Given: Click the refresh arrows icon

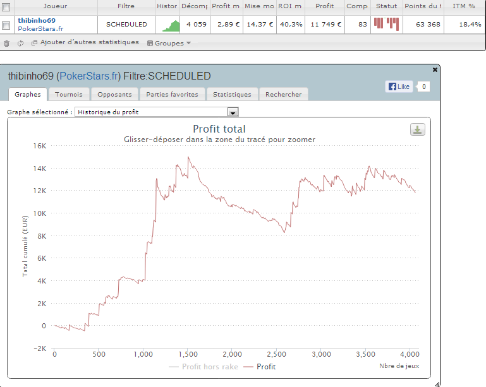Looking at the screenshot, I should pyautogui.click(x=20, y=44).
